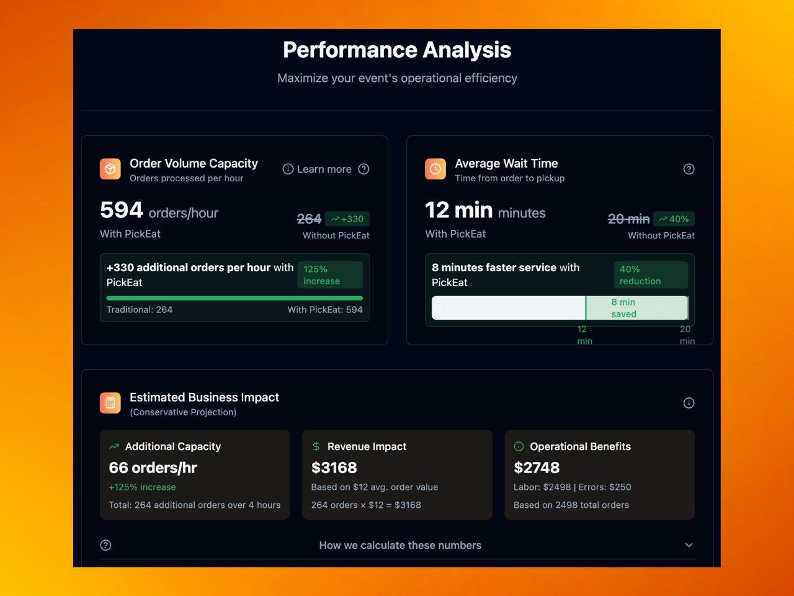Viewport: 794px width, 596px height.
Task: Click green "12 min" marker label below wait bar
Action: [x=584, y=335]
